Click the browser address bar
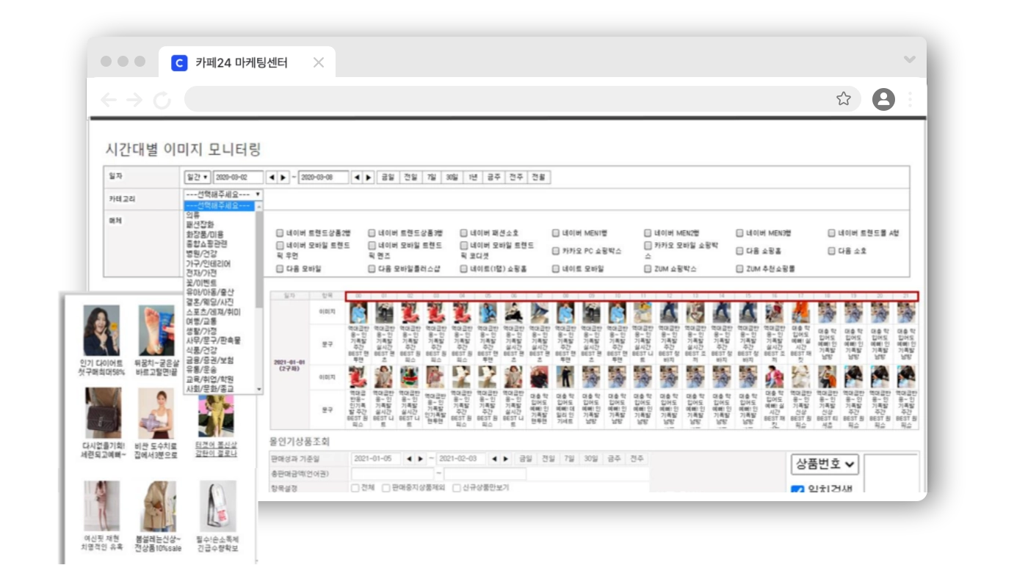This screenshot has height=587, width=1028. [x=521, y=99]
